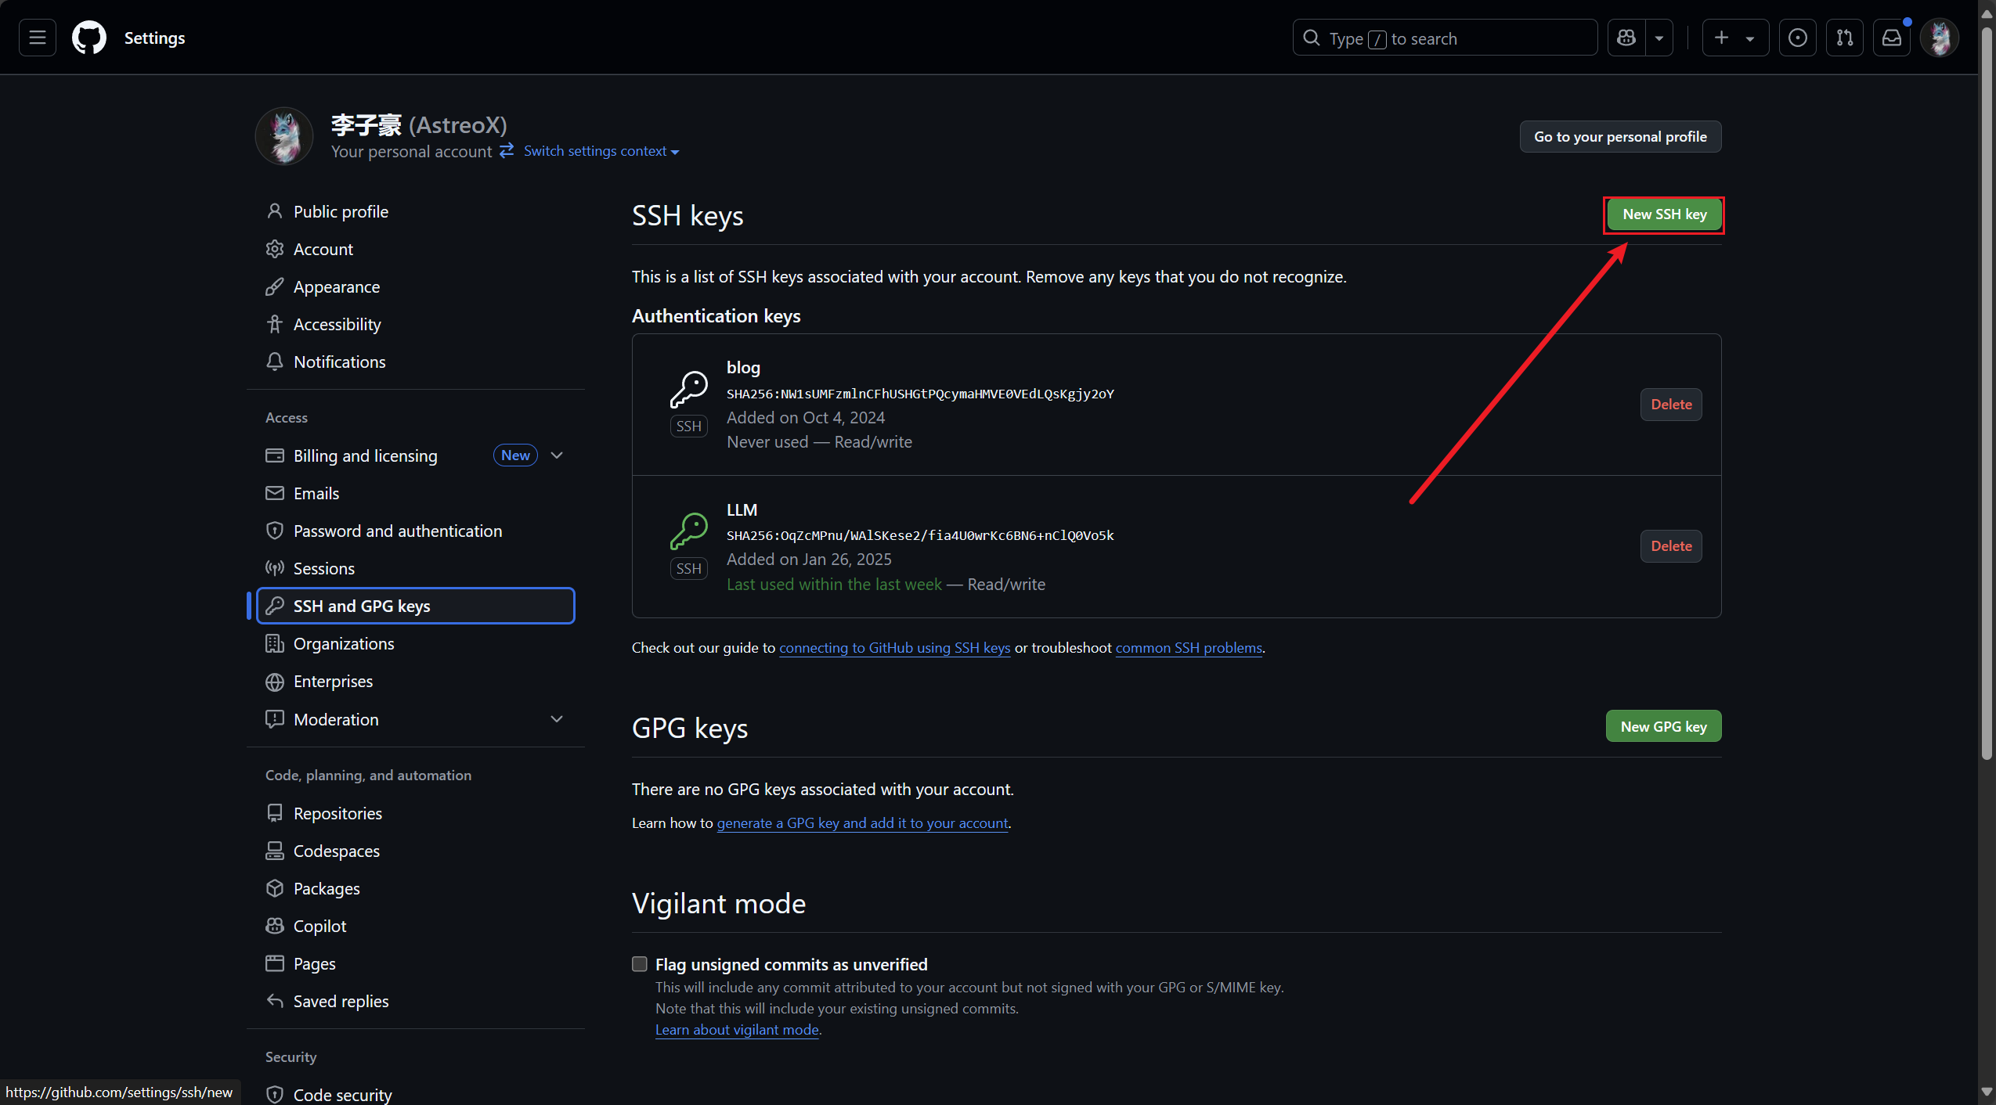
Task: Open Copilot settings in sidebar
Action: point(416,926)
